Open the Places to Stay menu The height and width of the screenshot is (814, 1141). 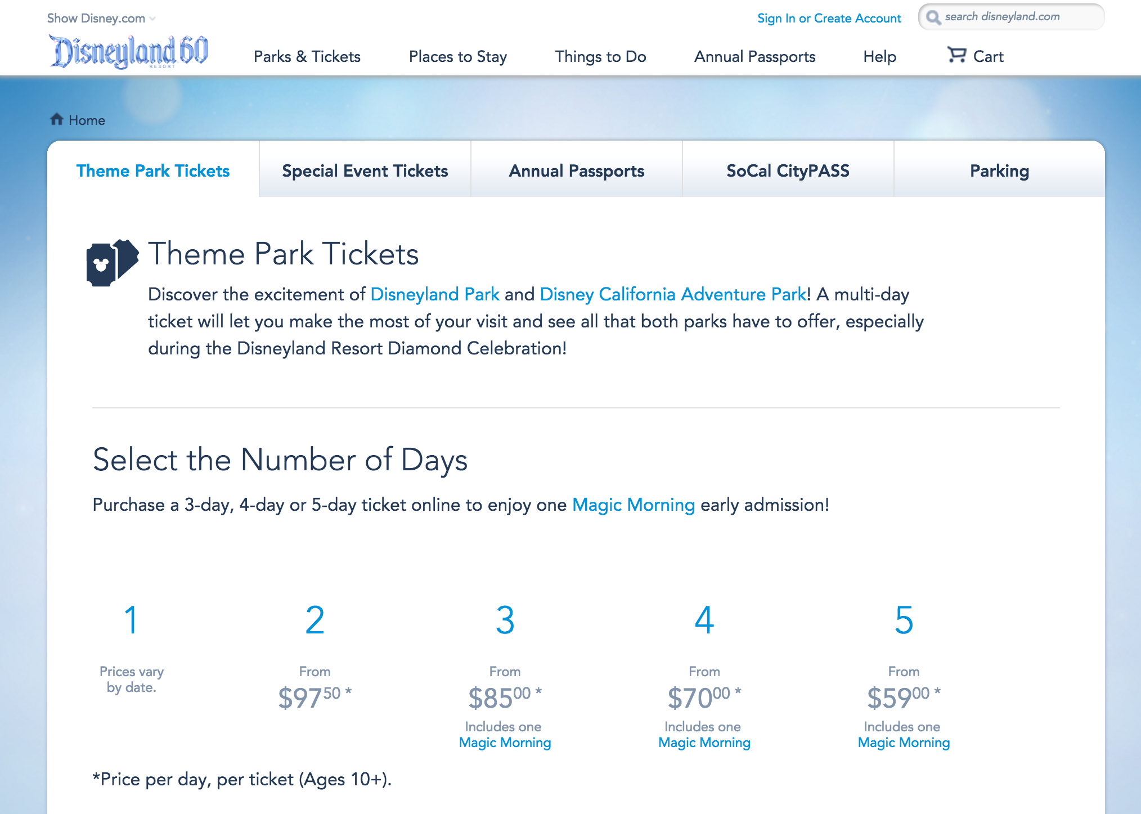457,56
